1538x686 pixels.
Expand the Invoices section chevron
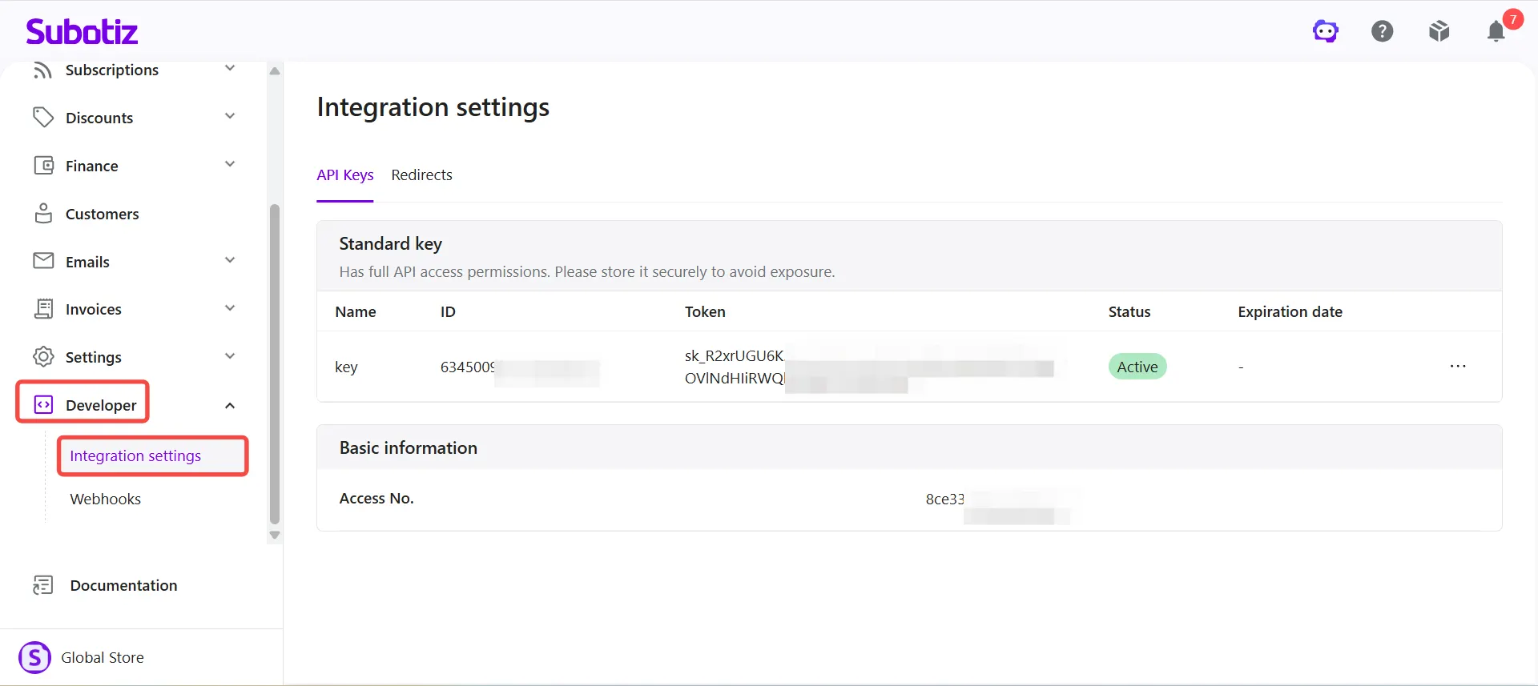click(x=230, y=308)
